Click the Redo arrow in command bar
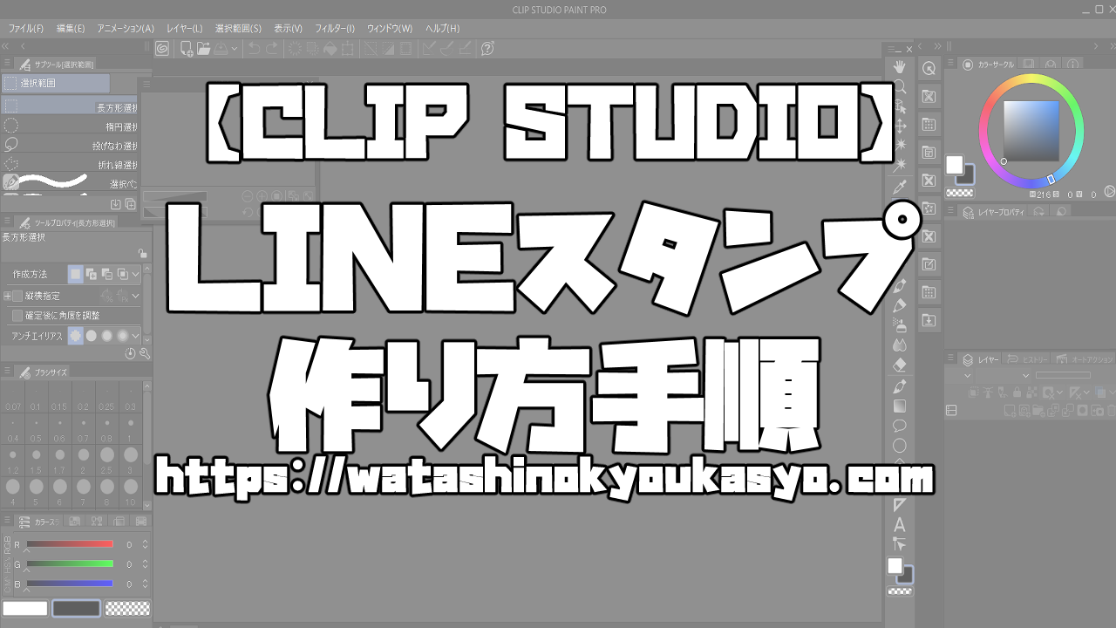The image size is (1116, 628). coord(272,49)
